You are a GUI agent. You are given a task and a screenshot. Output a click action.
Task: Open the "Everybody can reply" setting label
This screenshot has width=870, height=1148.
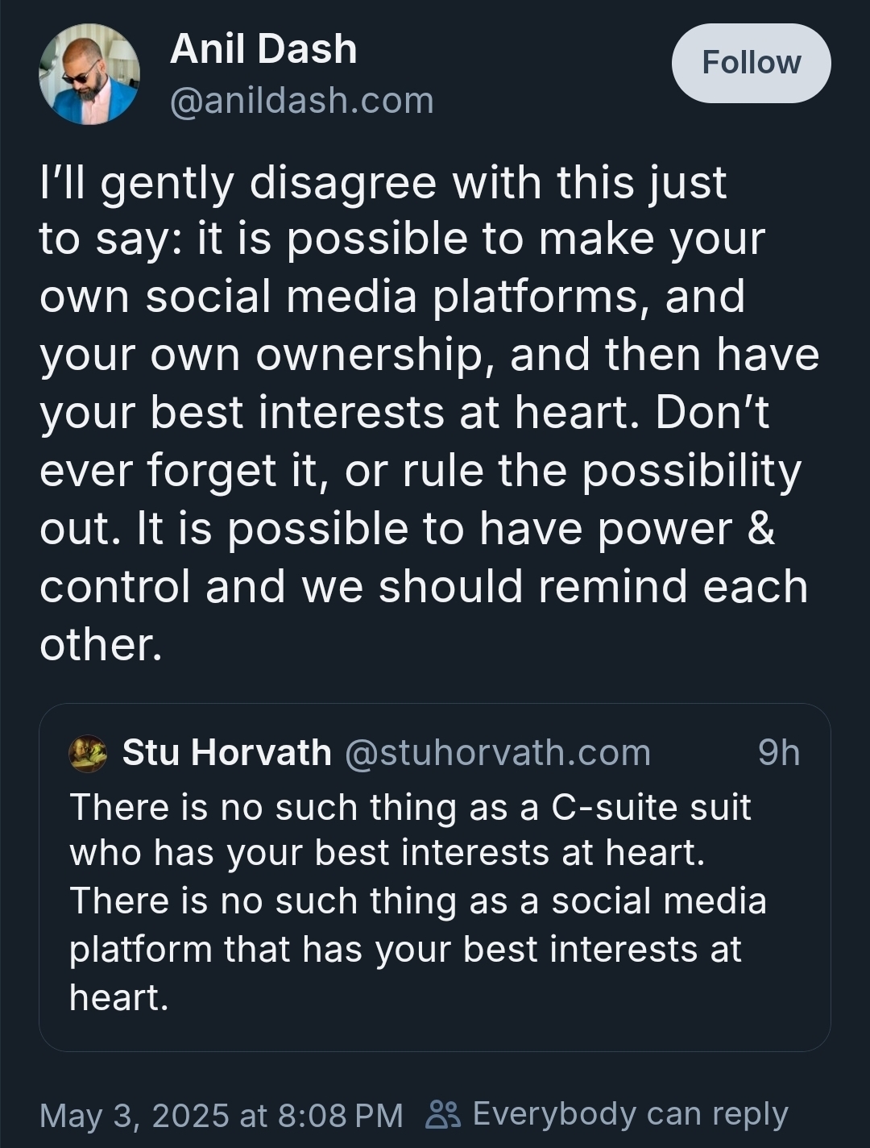click(630, 1114)
